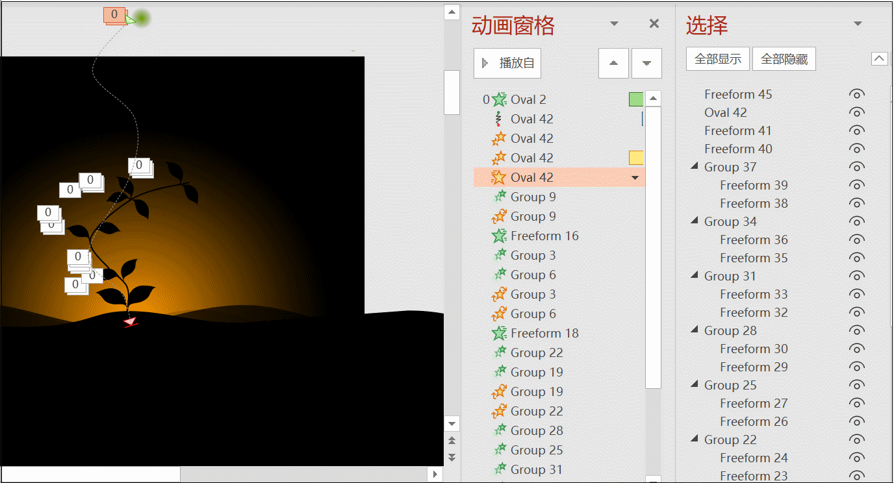Go to previous slide using double-up arrow
Viewport: 894px width, 483px height.
click(x=452, y=441)
